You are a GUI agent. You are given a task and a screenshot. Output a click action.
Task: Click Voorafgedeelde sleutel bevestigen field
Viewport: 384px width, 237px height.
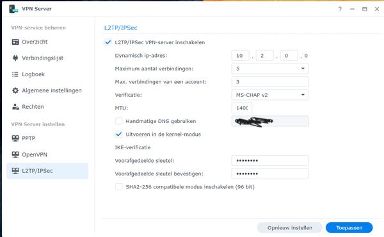(x=270, y=174)
